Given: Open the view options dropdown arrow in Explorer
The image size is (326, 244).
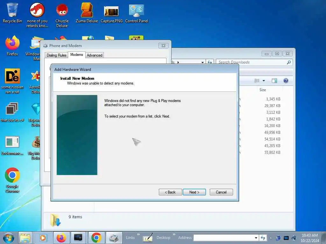Looking at the screenshot, I should click(264, 81).
